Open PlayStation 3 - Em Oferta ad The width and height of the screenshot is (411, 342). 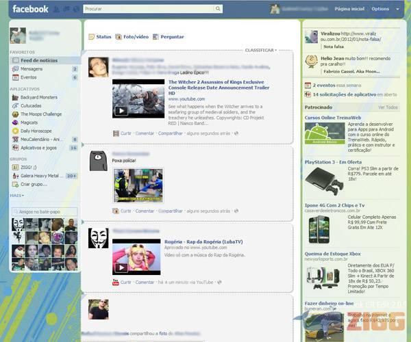(x=333, y=162)
